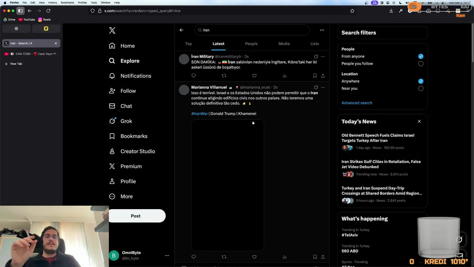Select the Anywhere location filter
This screenshot has width=474, height=267.
(421, 81)
